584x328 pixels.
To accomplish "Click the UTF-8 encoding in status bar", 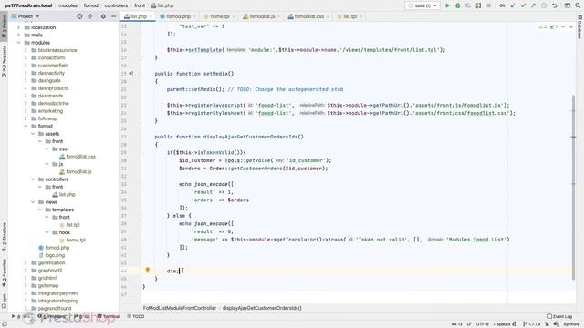I will point(483,324).
